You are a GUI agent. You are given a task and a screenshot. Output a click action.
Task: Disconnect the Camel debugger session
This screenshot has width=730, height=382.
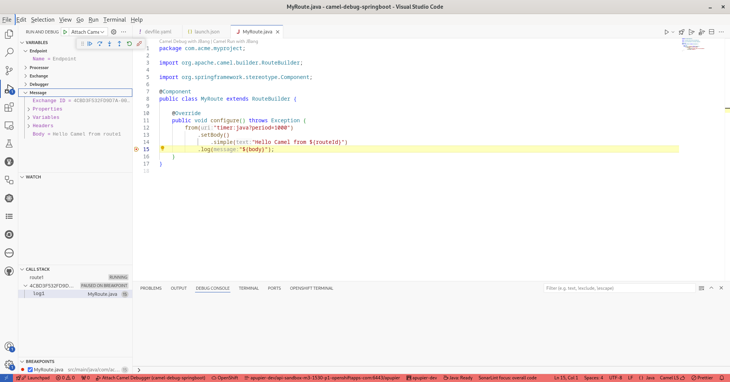point(139,44)
